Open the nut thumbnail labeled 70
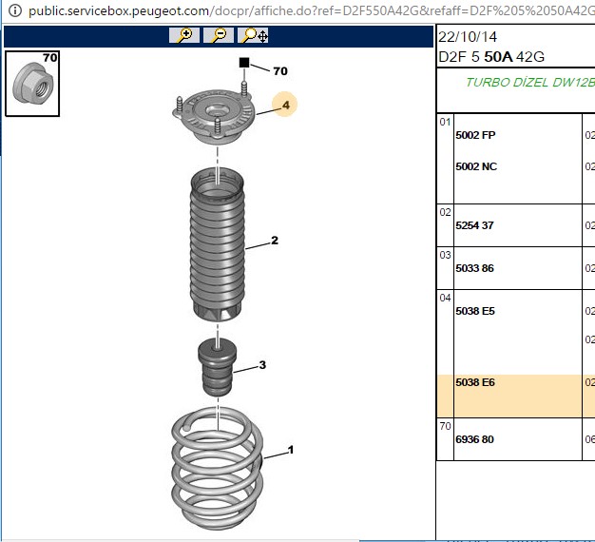Screen dimensions: 595x542 32,84
